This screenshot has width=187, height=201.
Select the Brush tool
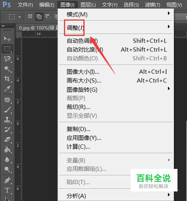pyautogui.click(x=7, y=110)
